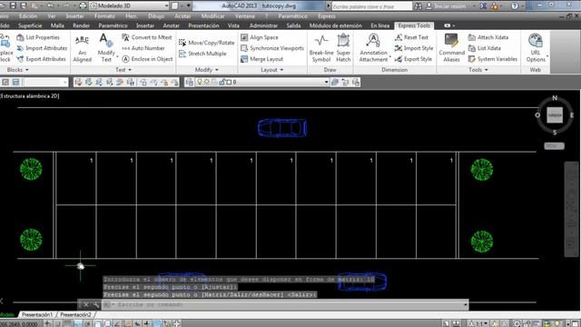Click Export Style
The image size is (581, 327).
point(414,59)
